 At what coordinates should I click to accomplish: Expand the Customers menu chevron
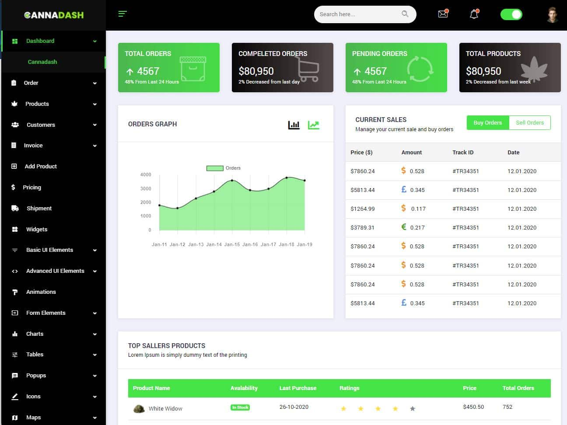tap(95, 125)
